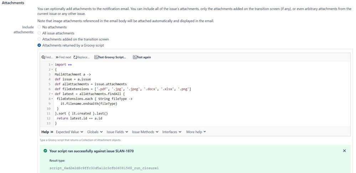
Task: Click the Test again checklist icon
Action: [135, 57]
